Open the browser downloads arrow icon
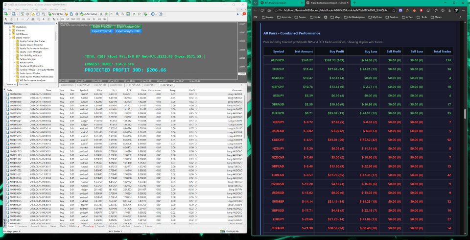The image size is (470, 240). 449,10
